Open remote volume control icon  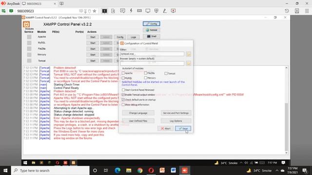coord(246,163)
